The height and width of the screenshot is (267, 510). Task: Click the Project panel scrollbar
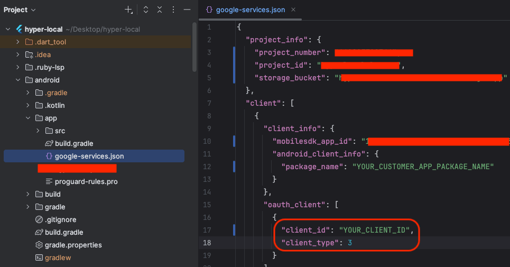tap(194, 47)
